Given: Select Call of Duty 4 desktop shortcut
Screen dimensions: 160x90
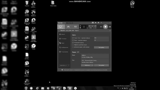Looking at the screenshot, I should [x=27, y=82].
